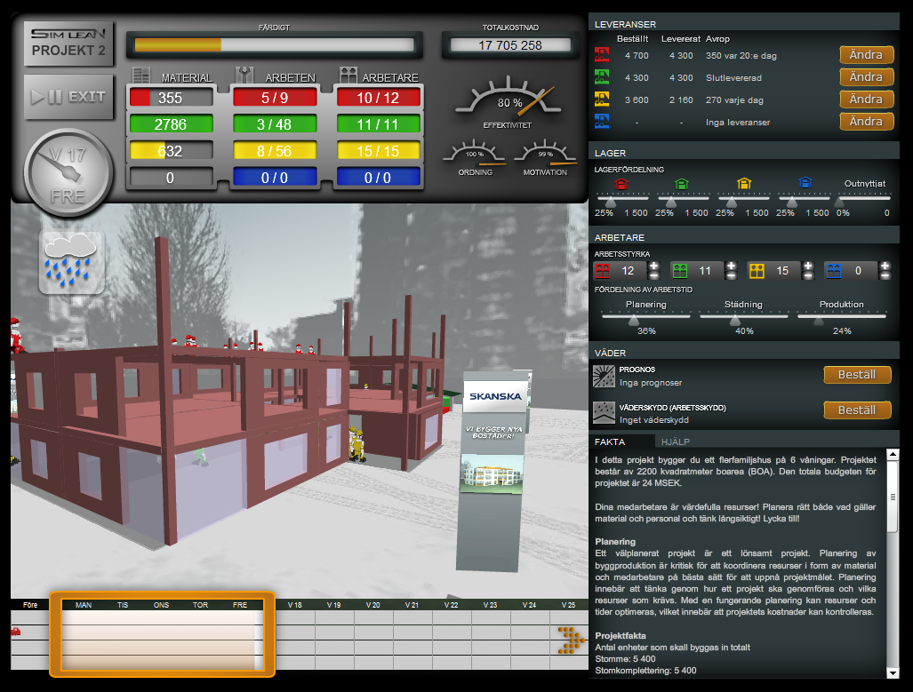
Task: Click the red warehouse share slider handle
Action: 611,203
